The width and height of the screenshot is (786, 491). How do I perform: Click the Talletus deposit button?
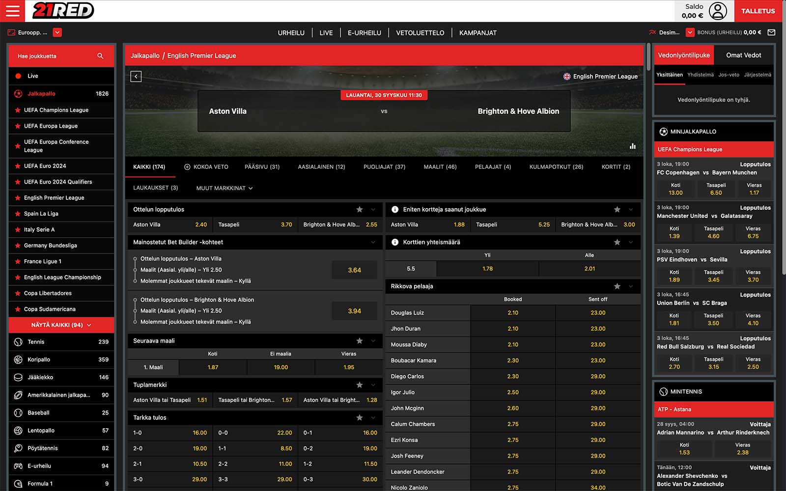[758, 11]
